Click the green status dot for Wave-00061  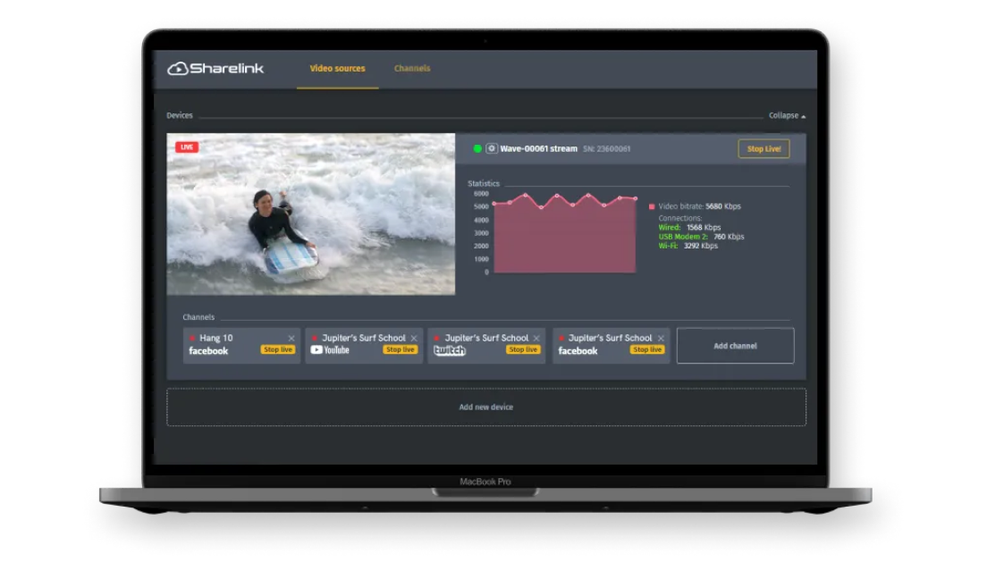[x=477, y=148]
